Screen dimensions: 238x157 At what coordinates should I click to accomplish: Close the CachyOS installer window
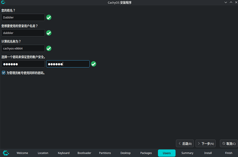click(236, 2)
